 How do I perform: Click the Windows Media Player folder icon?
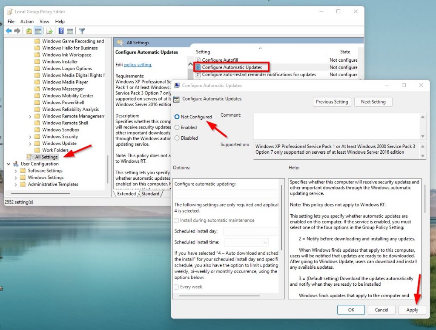click(x=37, y=82)
